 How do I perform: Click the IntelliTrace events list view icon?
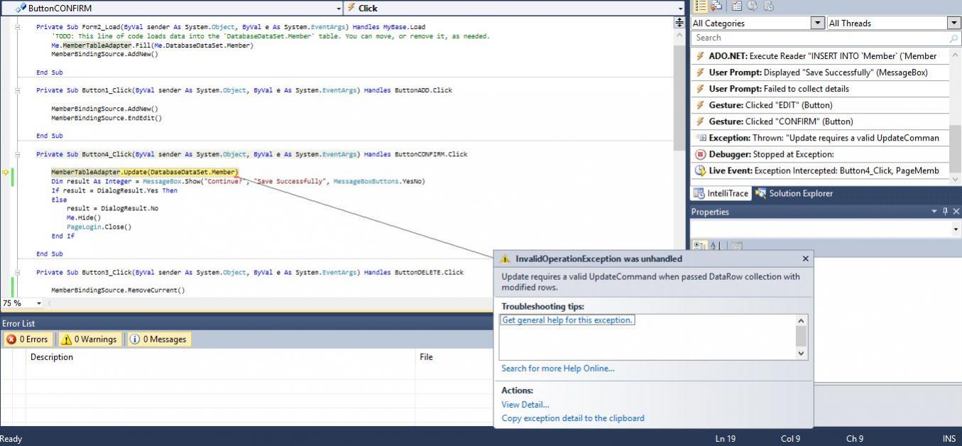[701, 6]
